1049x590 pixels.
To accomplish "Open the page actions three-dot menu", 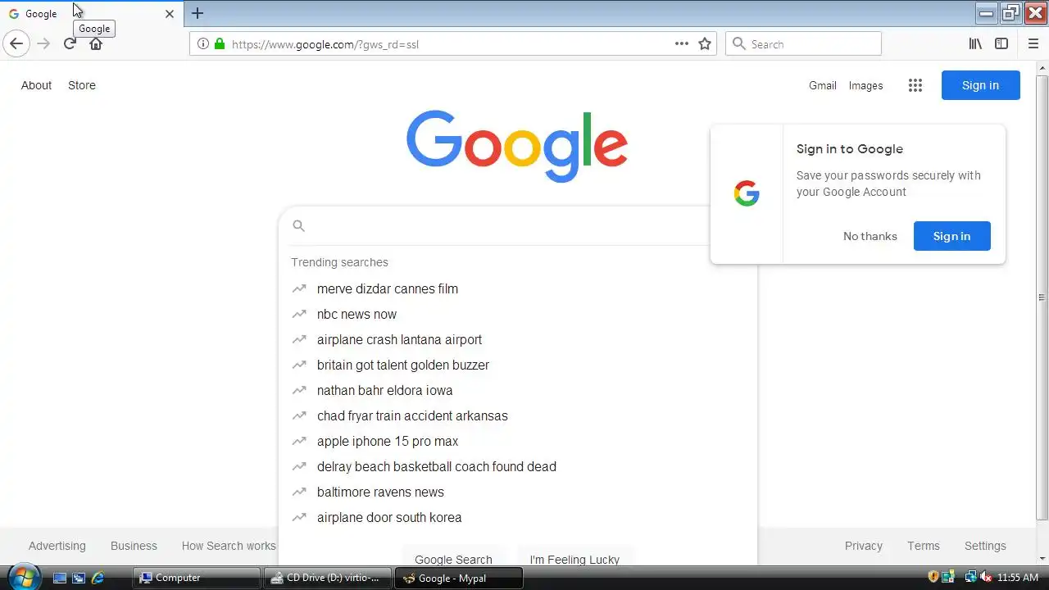I will [x=682, y=44].
